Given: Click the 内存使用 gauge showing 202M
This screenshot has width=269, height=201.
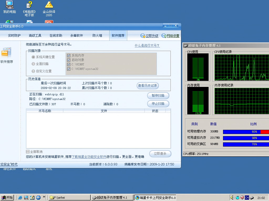Looking at the screenshot, I should [x=198, y=101].
